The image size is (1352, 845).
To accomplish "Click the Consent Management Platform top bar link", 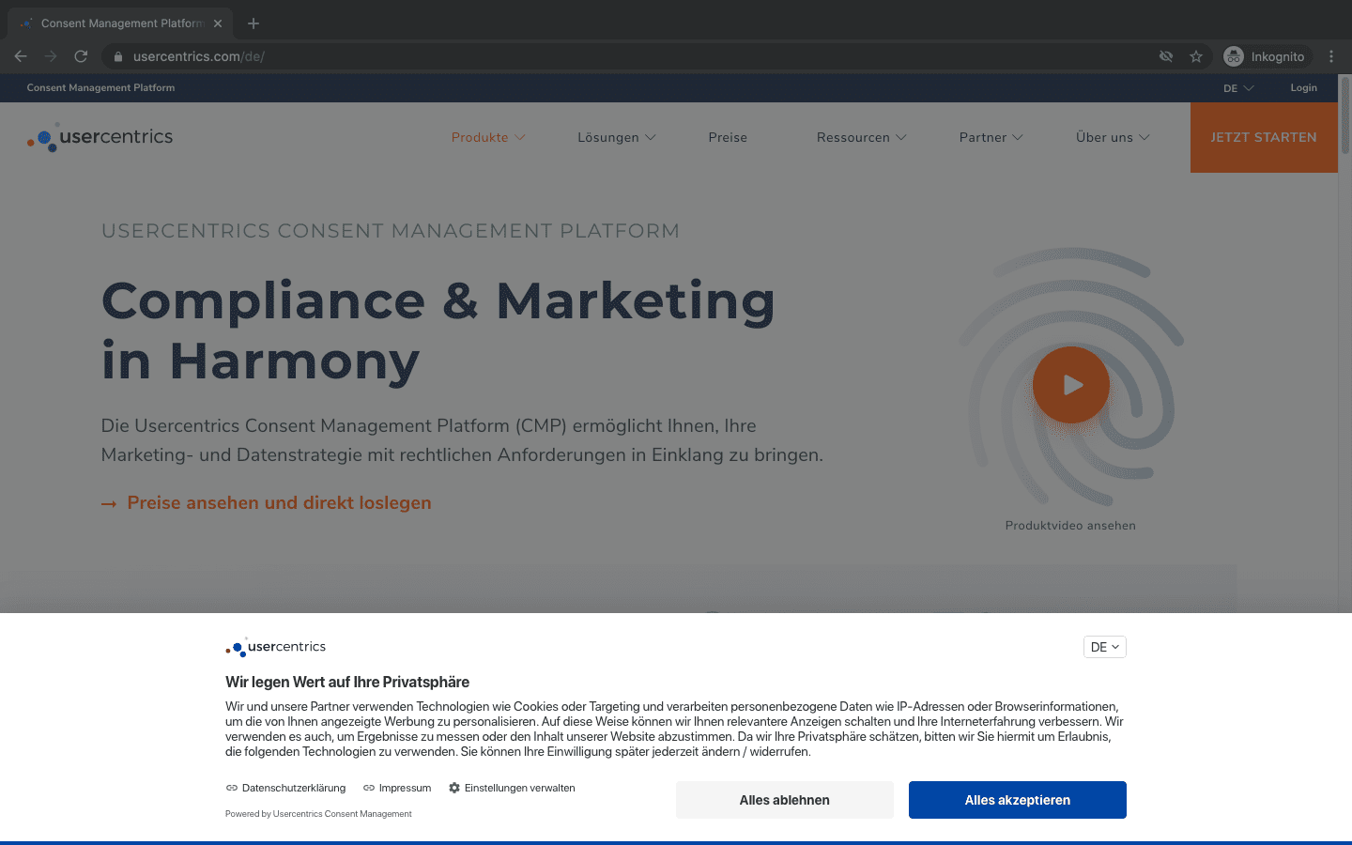I will click(x=100, y=88).
